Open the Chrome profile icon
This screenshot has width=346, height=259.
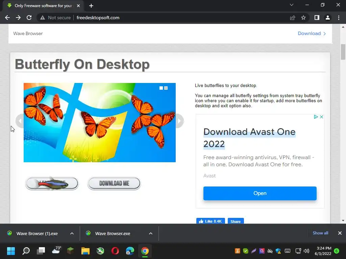pos(328,18)
